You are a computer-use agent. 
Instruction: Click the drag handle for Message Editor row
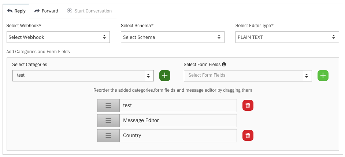[x=108, y=120]
